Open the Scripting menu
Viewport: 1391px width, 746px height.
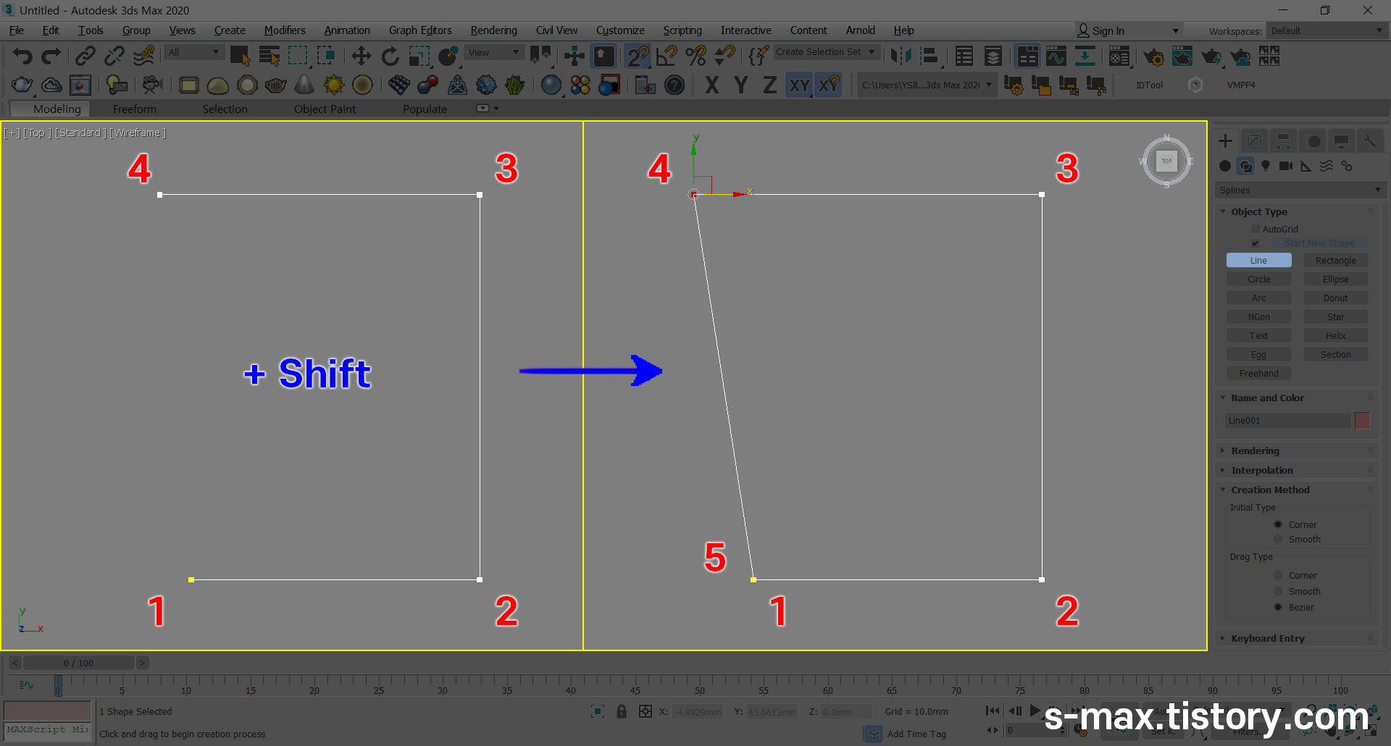coord(682,30)
